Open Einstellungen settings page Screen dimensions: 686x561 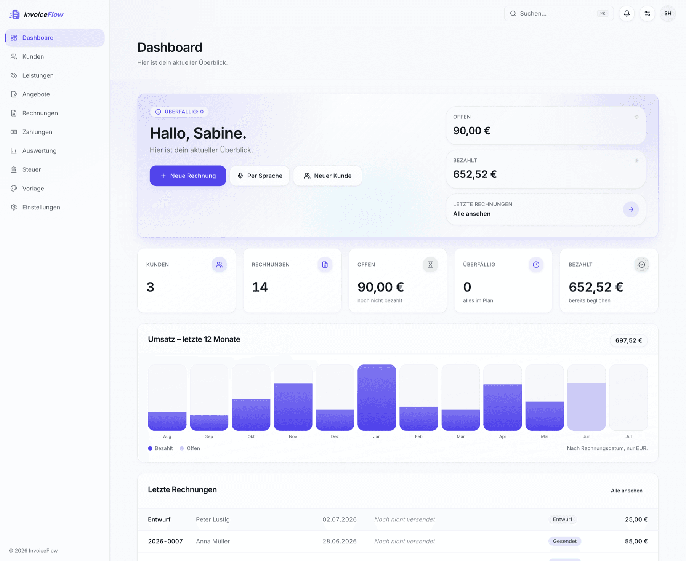tap(55, 207)
